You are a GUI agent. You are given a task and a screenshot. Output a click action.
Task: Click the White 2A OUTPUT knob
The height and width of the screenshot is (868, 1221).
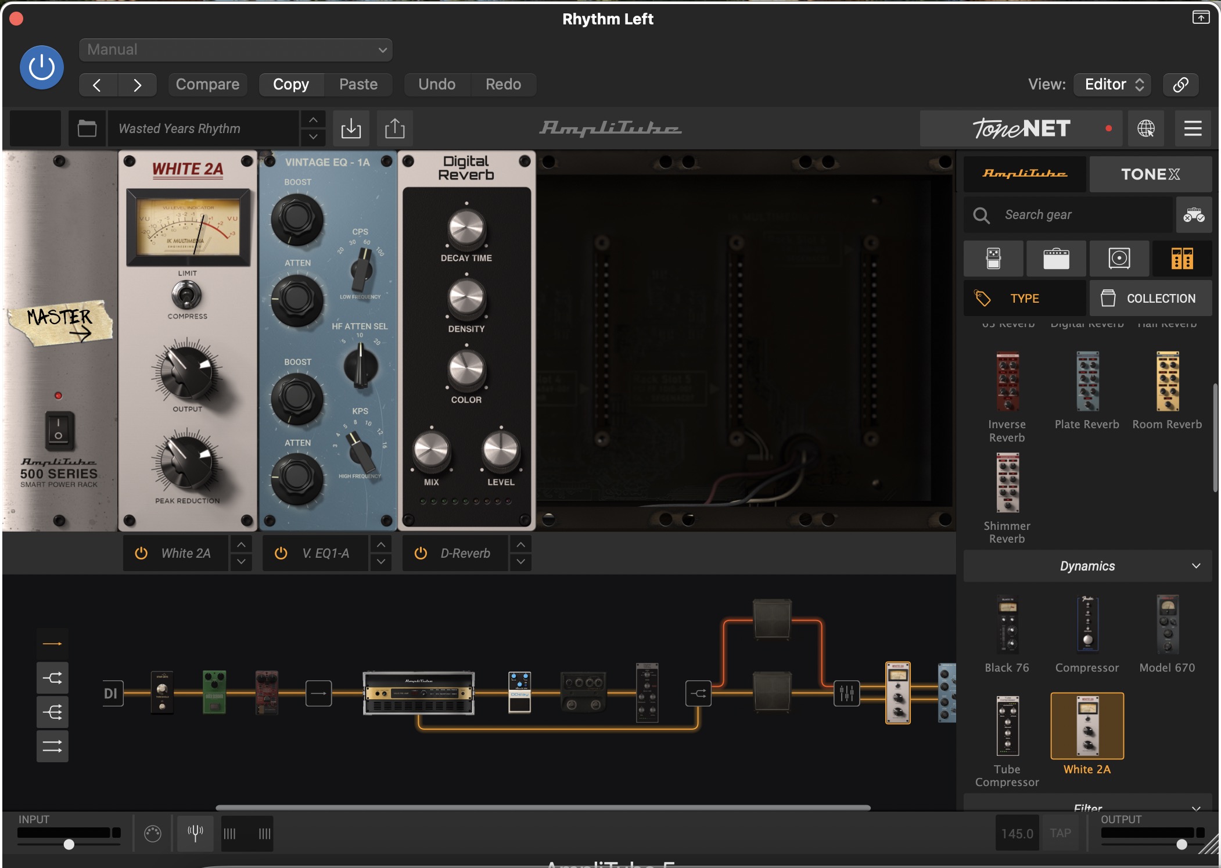(186, 372)
